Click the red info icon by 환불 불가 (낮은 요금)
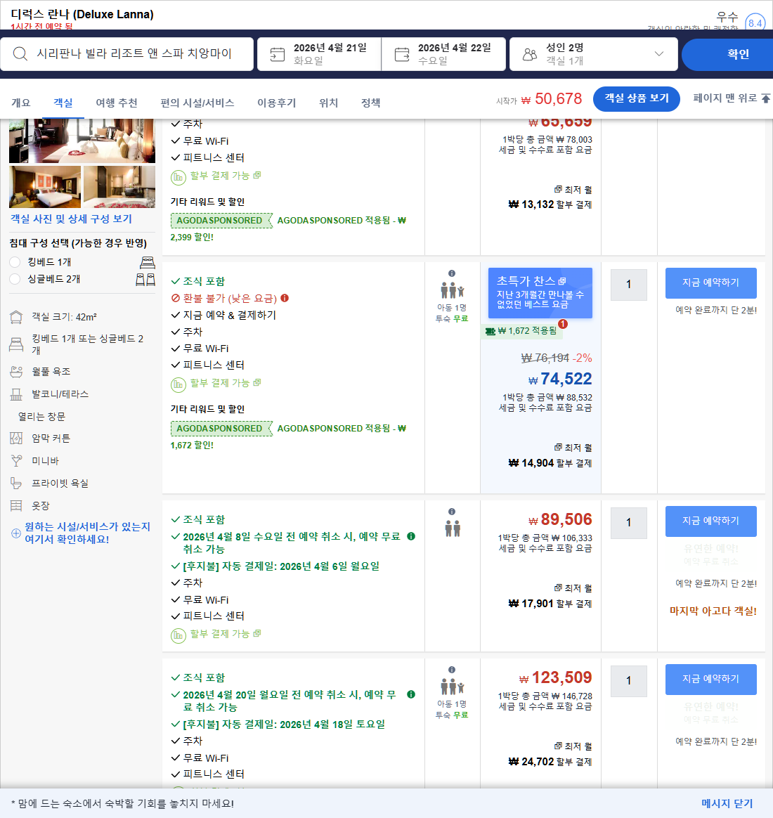Viewport: 773px width, 818px height. coord(285,298)
